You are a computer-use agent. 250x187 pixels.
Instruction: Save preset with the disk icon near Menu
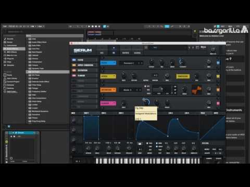197,47
